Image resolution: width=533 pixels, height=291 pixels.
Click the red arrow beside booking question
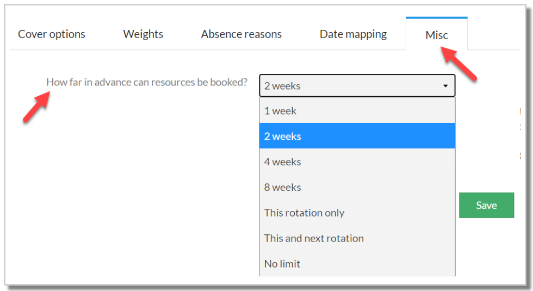click(x=36, y=106)
